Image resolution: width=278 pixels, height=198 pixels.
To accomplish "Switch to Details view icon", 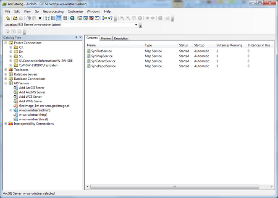I will pyautogui.click(x=59, y=18).
